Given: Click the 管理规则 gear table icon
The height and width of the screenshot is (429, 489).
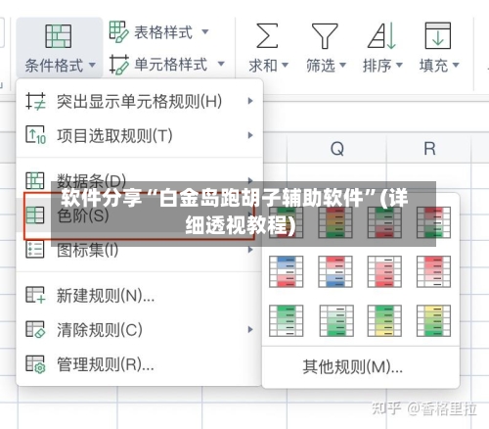Looking at the screenshot, I should (x=35, y=363).
